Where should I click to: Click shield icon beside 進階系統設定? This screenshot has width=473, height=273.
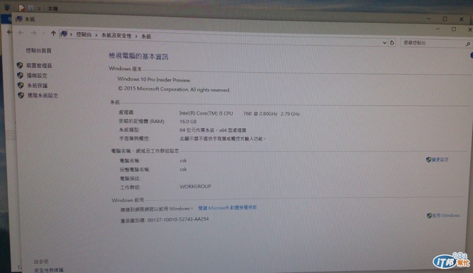tap(21, 95)
